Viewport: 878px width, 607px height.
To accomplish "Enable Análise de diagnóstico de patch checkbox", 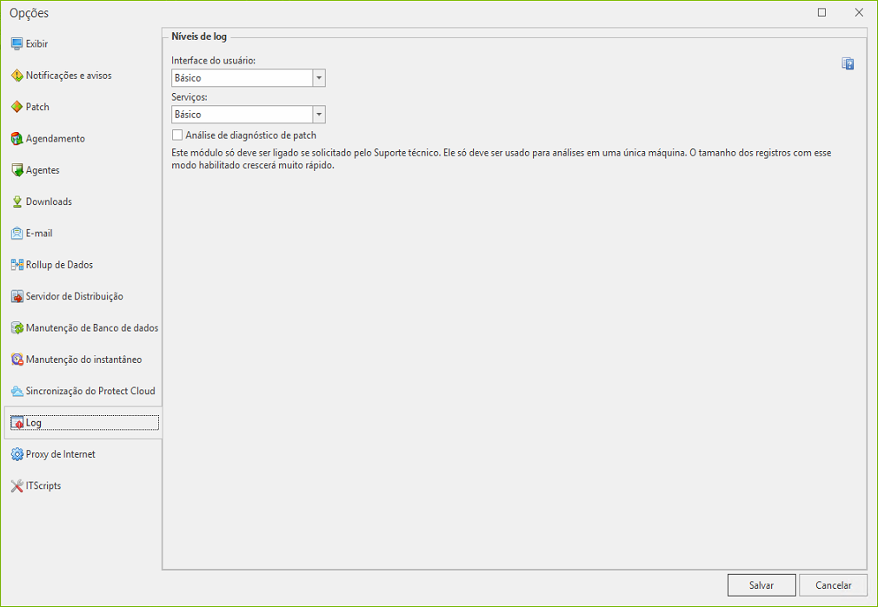I will coord(177,135).
